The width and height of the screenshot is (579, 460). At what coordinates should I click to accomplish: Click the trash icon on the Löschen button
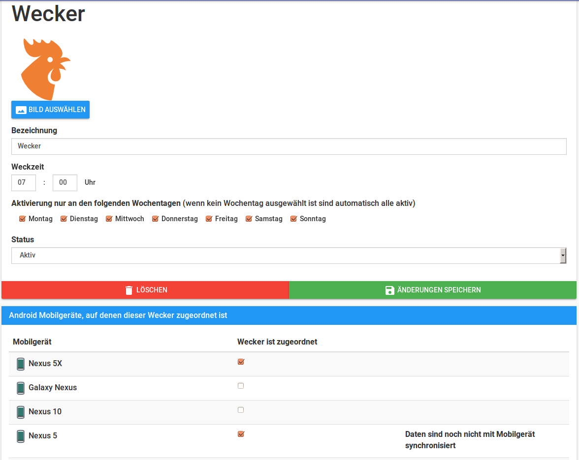[x=129, y=290]
